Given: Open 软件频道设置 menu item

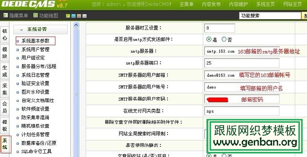Looking at the screenshot, I should click(x=35, y=109).
